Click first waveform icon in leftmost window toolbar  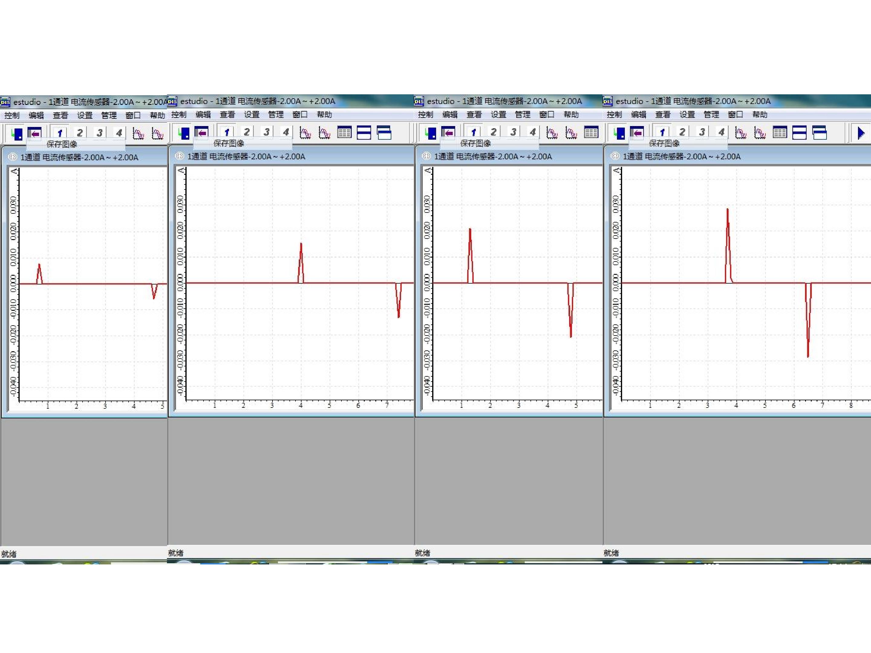[x=138, y=133]
